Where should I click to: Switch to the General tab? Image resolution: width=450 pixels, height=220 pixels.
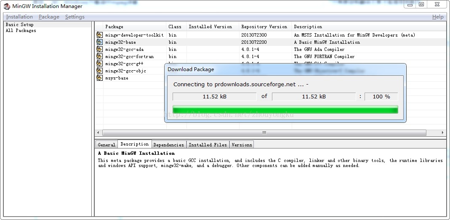[107, 145]
